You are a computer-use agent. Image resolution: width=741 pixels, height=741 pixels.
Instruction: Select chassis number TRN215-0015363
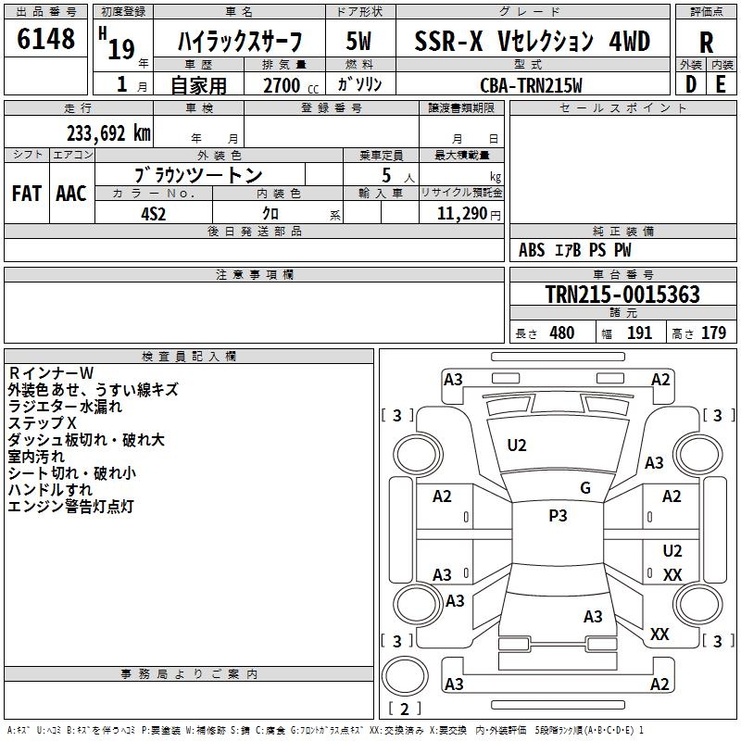tap(622, 295)
